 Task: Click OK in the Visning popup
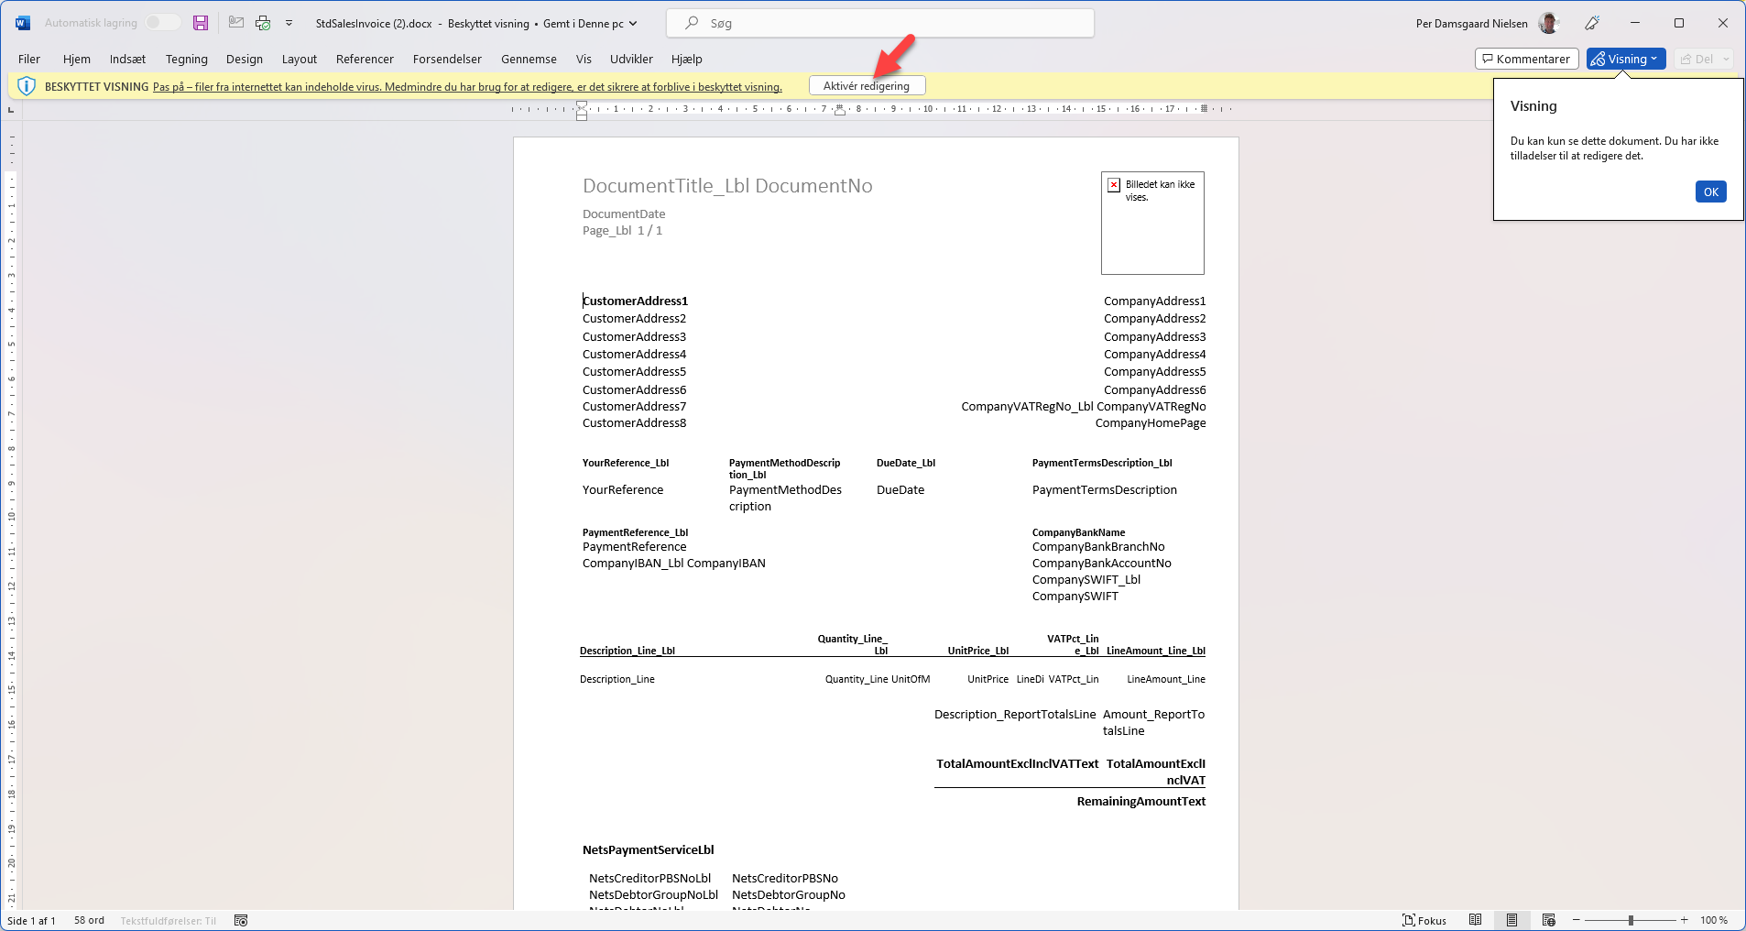pyautogui.click(x=1710, y=192)
